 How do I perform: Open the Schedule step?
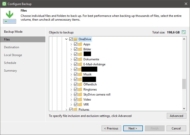[10, 63]
